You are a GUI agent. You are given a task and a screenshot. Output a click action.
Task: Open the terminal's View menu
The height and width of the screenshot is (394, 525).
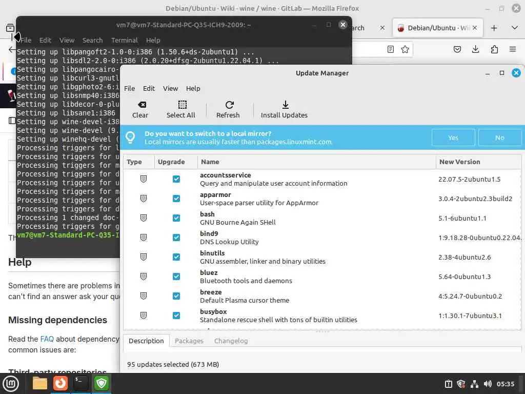tap(67, 40)
